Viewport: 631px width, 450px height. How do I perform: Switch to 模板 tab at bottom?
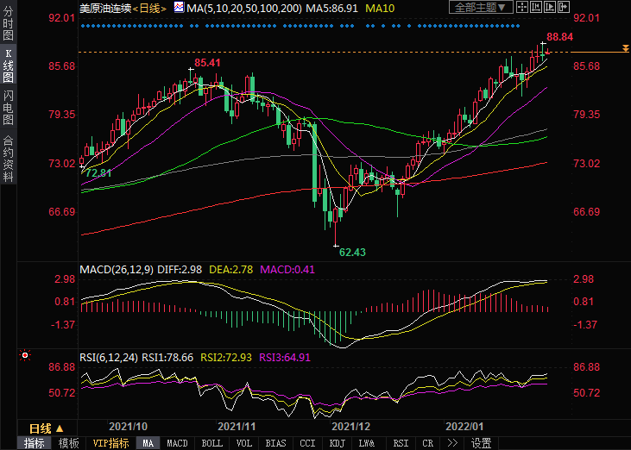coord(68,443)
